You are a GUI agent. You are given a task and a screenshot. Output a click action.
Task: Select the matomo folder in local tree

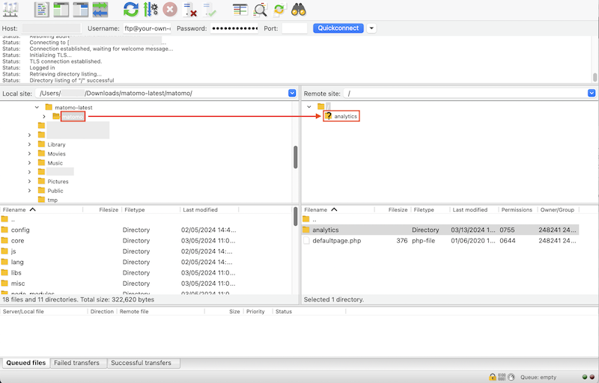(x=73, y=117)
